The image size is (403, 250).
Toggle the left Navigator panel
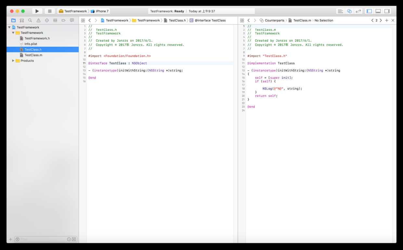tap(369, 11)
